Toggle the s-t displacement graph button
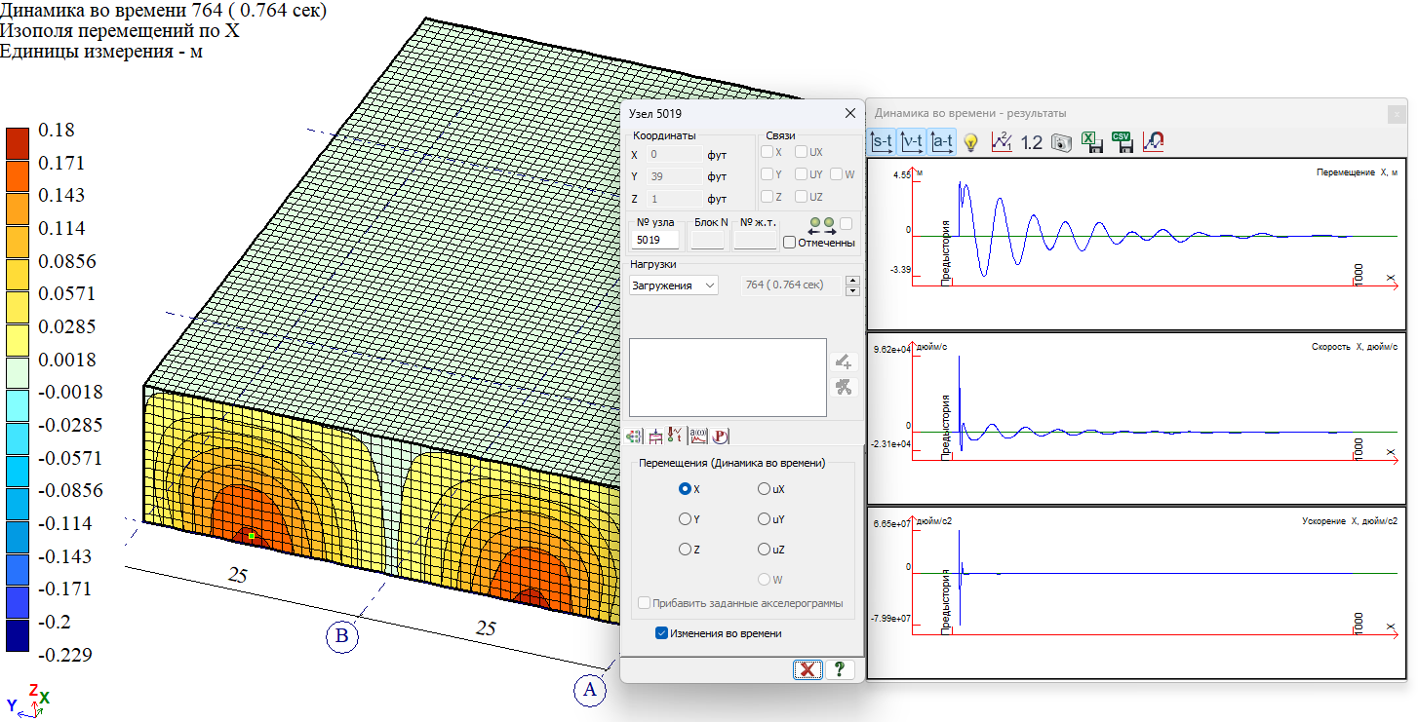 (x=883, y=142)
